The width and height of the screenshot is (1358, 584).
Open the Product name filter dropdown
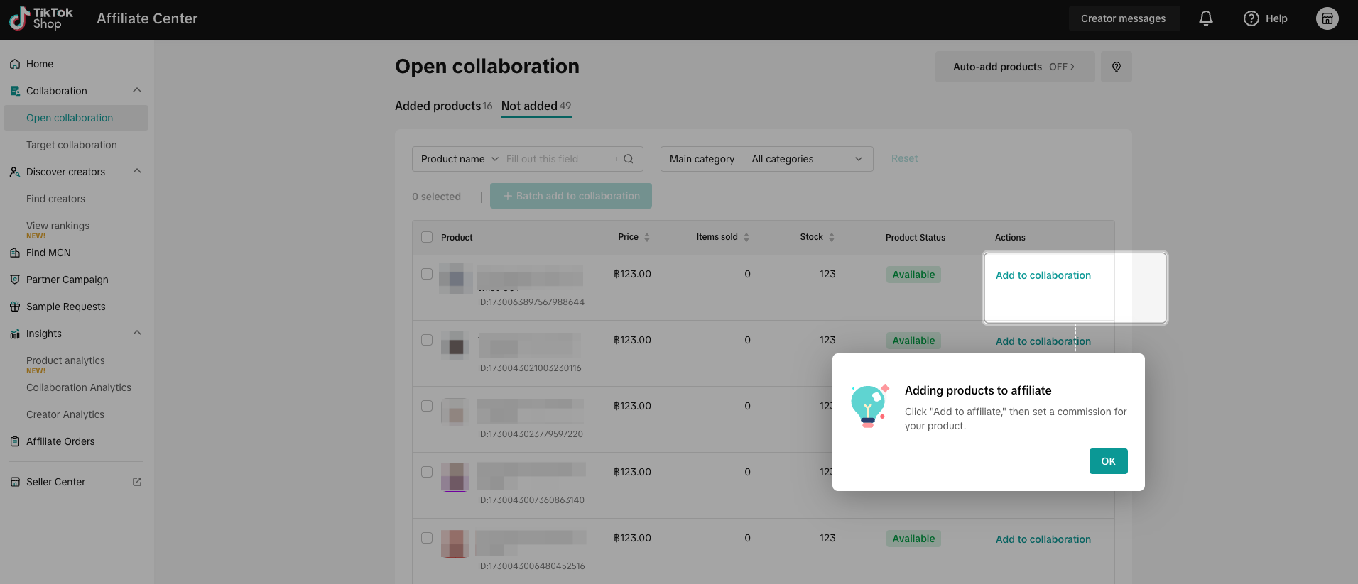[x=460, y=159]
